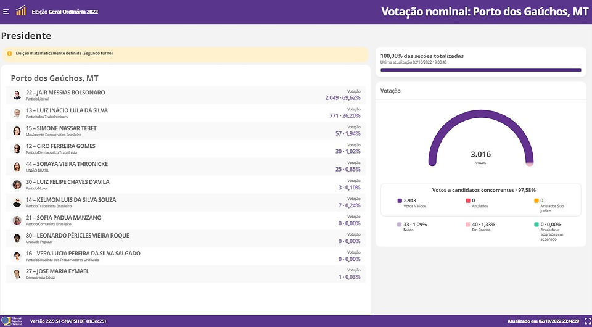
Task: Click Ciro Ferreira Gomes' avatar
Action: [17, 149]
